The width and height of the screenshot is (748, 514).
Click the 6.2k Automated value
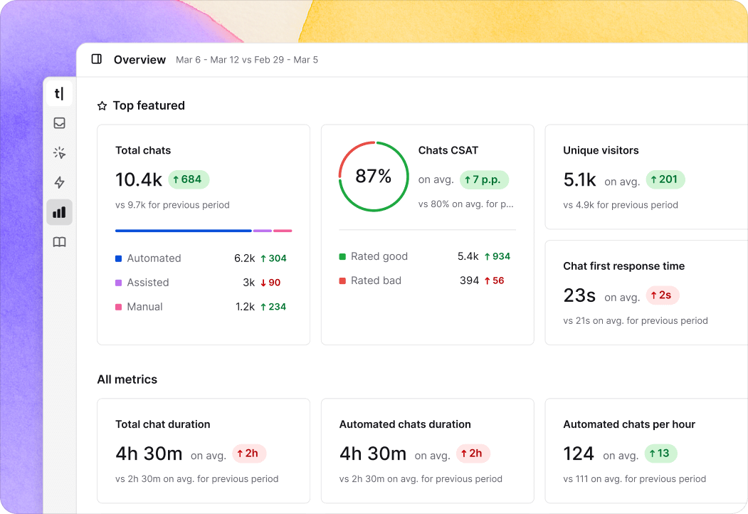[244, 258]
